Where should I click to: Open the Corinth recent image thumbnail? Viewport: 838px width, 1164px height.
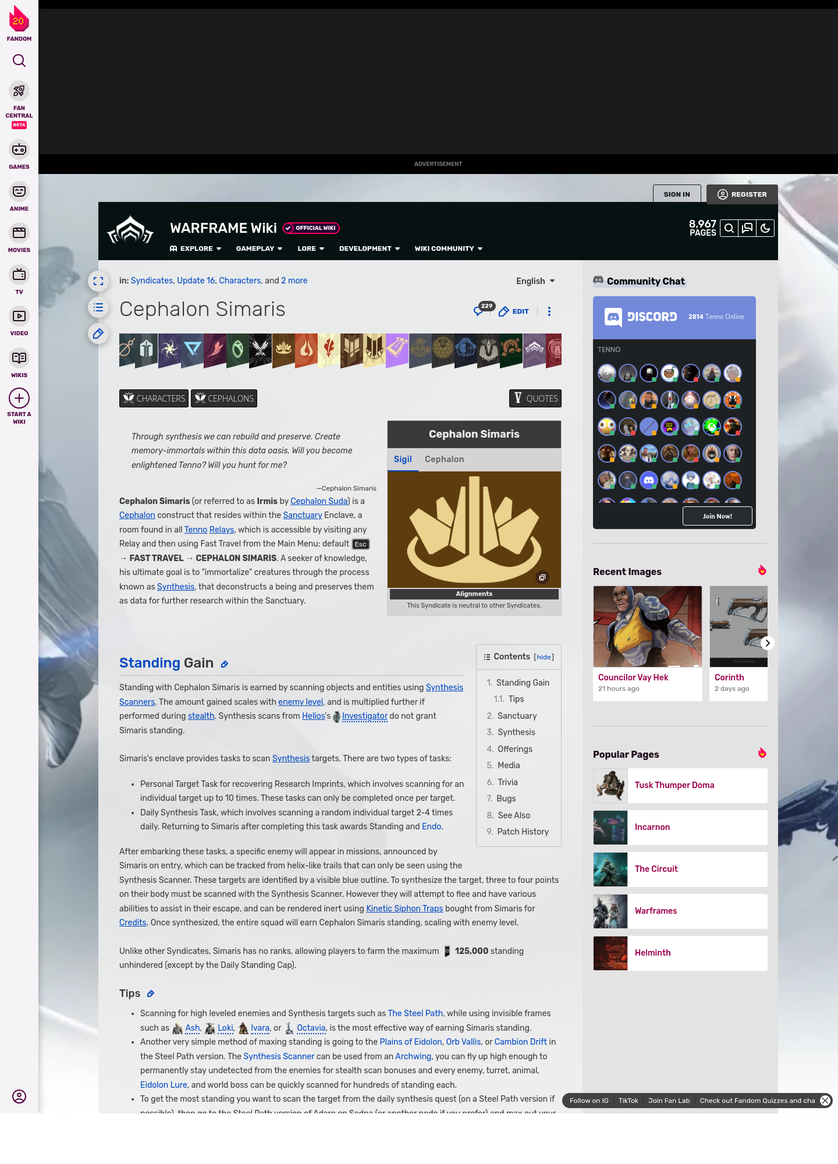[738, 626]
